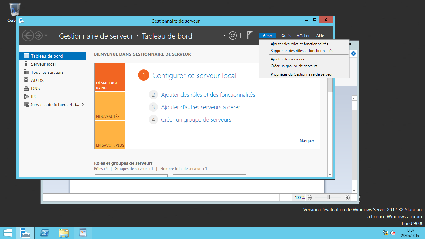Click the Serveur local icon
The width and height of the screenshot is (425, 239).
pos(26,64)
